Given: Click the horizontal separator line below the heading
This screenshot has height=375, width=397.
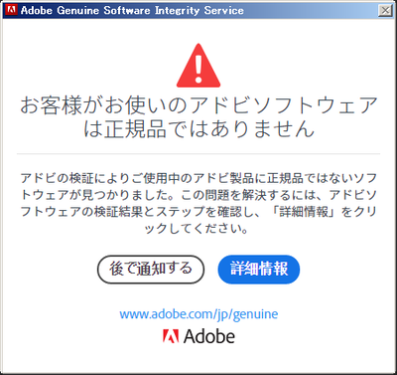Looking at the screenshot, I should click(198, 154).
